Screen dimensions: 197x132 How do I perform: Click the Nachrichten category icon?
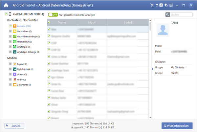(x=15, y=31)
